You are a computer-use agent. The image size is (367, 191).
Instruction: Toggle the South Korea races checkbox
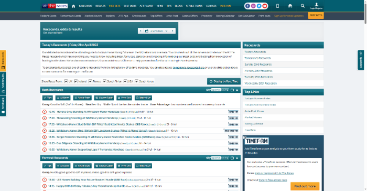tap(137, 81)
